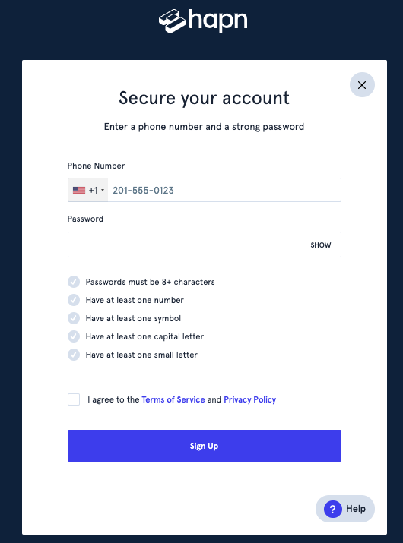Click the small letter requirement check icon
Viewport: 403px width, 543px height.
[74, 355]
